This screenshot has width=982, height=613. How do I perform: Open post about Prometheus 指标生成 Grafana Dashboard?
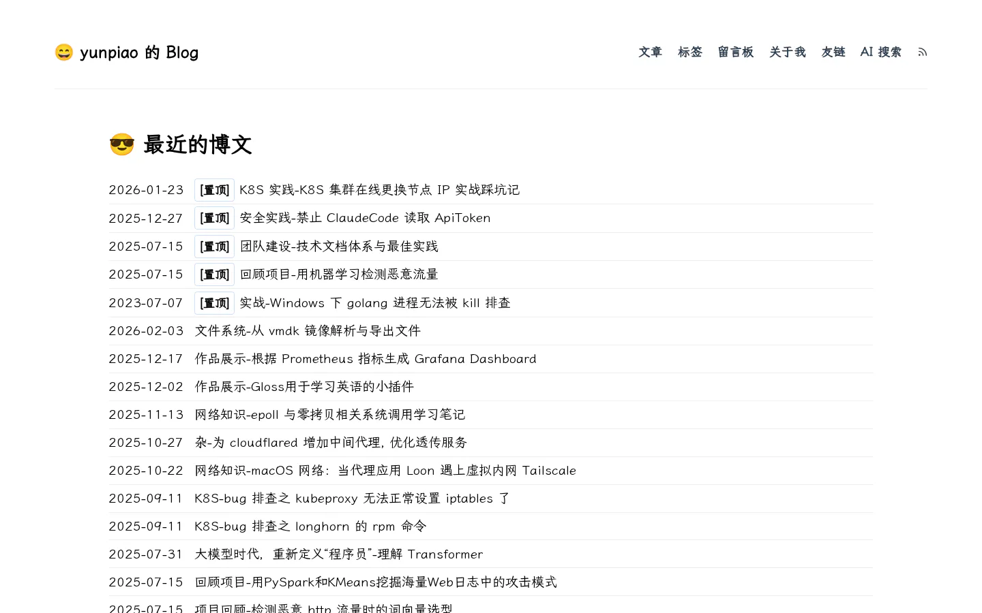point(366,359)
